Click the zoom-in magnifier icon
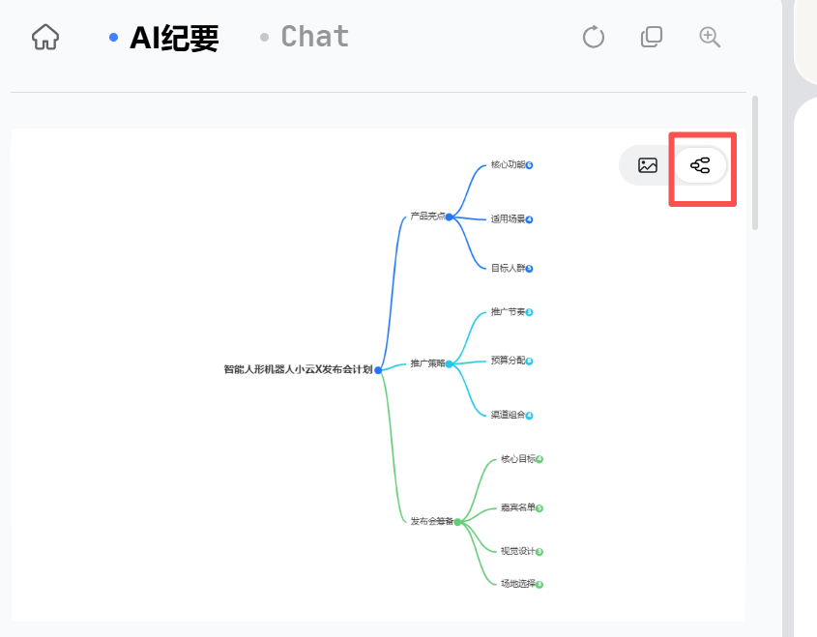The height and width of the screenshot is (637, 817). click(709, 37)
